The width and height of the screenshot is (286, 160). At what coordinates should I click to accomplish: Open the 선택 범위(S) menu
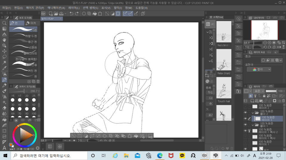(91, 8)
